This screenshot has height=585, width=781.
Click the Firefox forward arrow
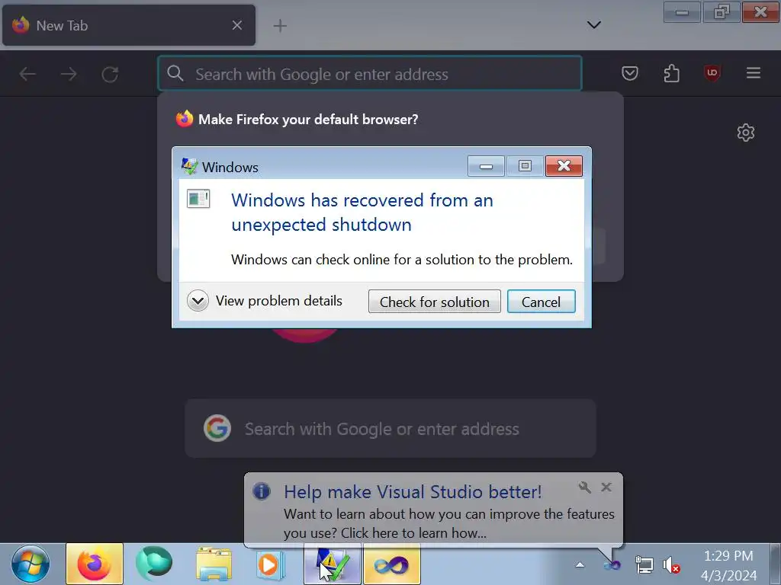[69, 74]
